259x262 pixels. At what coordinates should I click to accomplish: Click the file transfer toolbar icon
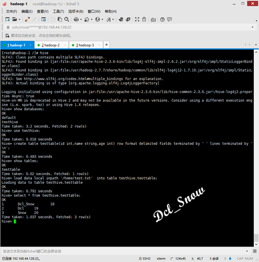point(87,19)
